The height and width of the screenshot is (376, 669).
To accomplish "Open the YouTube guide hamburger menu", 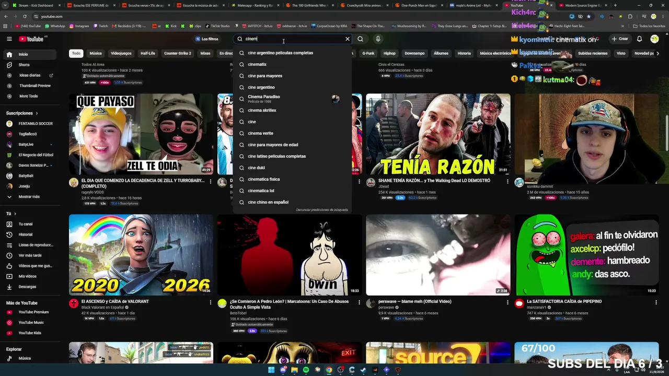I will (9, 39).
